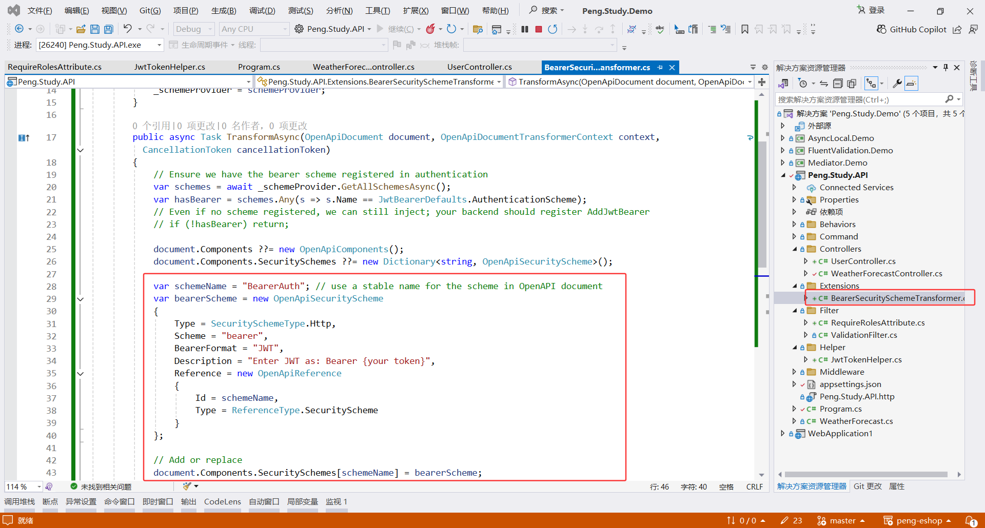Switch views icon in Solution Explorer toolbar

coord(783,83)
